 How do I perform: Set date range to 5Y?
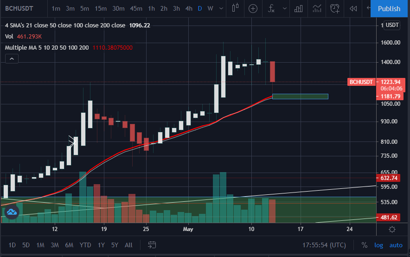pyautogui.click(x=115, y=245)
